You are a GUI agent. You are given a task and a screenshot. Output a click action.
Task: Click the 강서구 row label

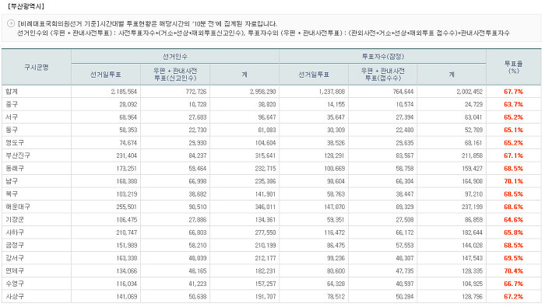[x=15, y=258]
